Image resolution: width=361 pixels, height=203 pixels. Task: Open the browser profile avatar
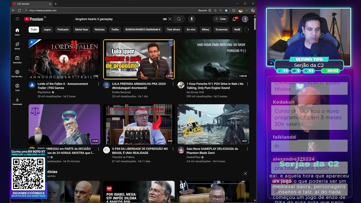pyautogui.click(x=241, y=10)
